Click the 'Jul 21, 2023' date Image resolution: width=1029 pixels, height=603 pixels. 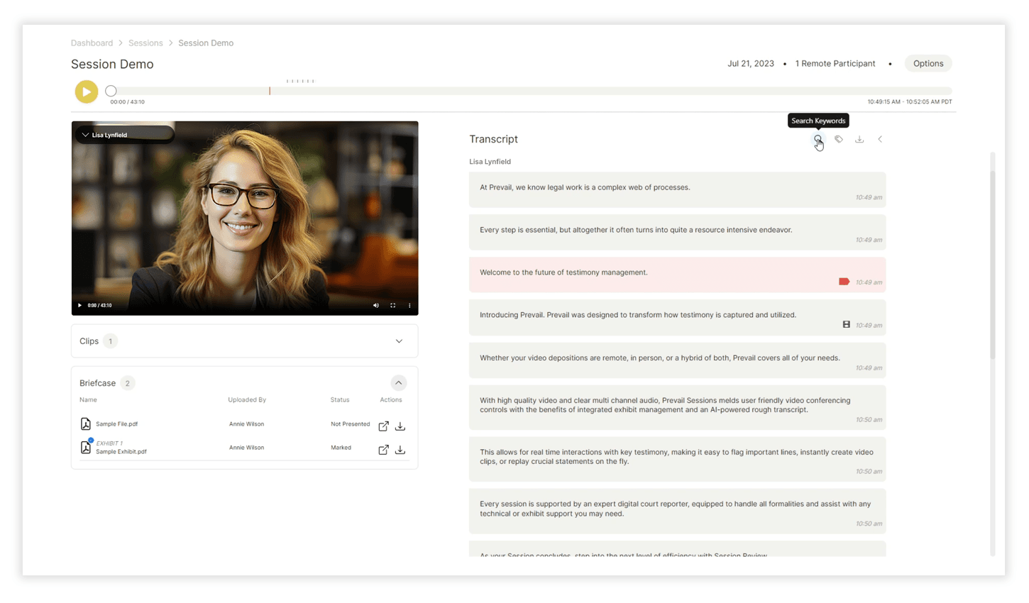pyautogui.click(x=751, y=63)
